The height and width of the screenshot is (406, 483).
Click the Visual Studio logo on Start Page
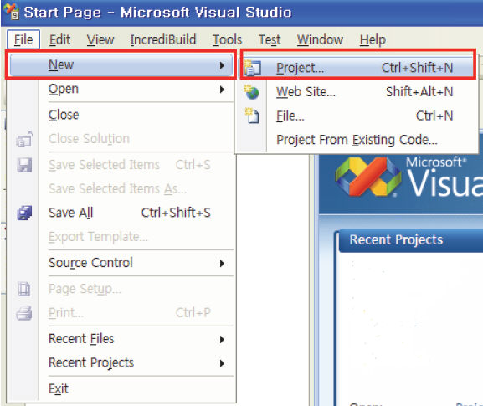pyautogui.click(x=368, y=177)
